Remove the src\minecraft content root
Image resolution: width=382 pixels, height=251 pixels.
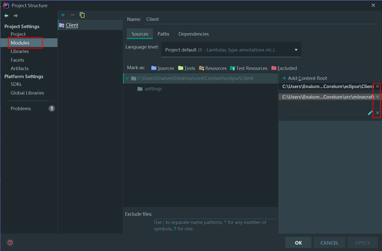click(377, 97)
